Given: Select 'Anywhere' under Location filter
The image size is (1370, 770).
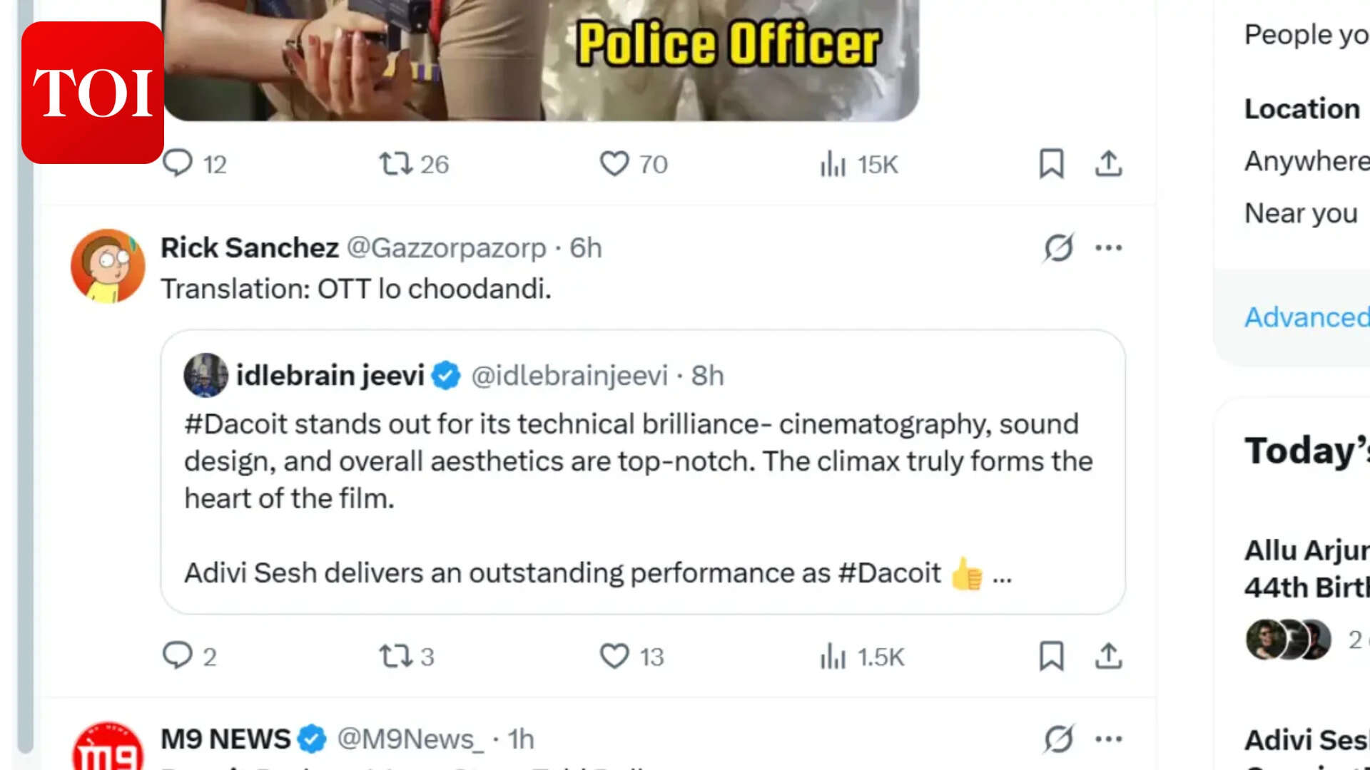Looking at the screenshot, I should (x=1304, y=161).
